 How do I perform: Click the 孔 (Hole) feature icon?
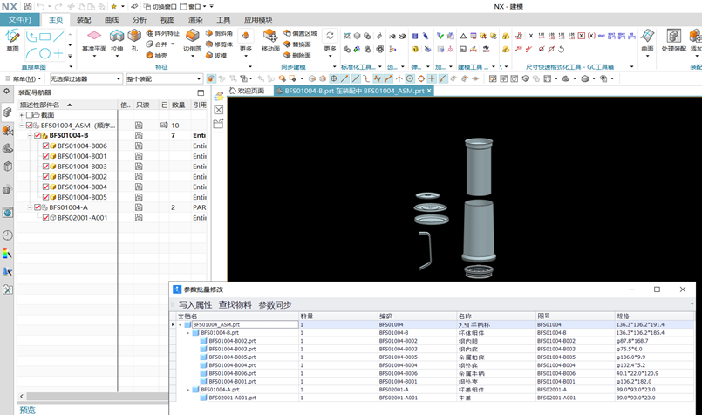tap(134, 37)
